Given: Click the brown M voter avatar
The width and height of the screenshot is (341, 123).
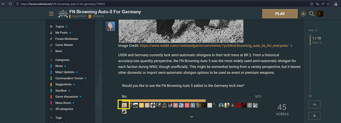Looking at the screenshot, I should click(x=175, y=105).
